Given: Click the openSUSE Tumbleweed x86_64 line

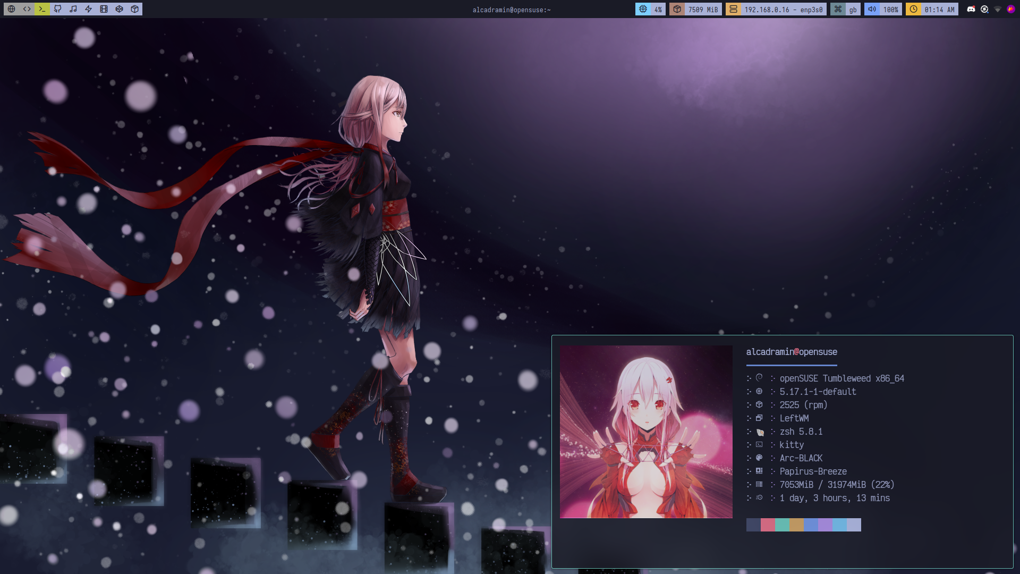Looking at the screenshot, I should (x=842, y=378).
